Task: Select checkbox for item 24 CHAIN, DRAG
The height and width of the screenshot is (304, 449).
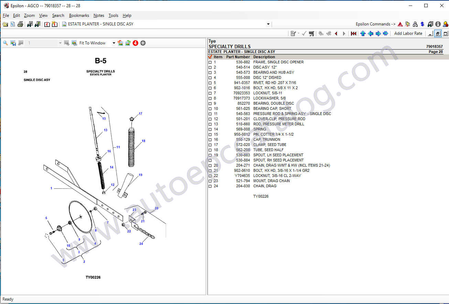Action: (x=210, y=186)
